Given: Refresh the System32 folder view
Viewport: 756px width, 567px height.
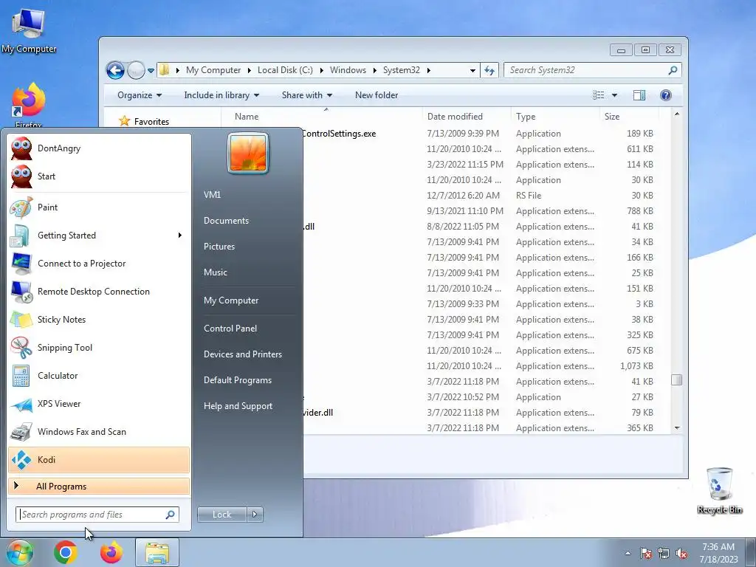Looking at the screenshot, I should click(x=489, y=70).
